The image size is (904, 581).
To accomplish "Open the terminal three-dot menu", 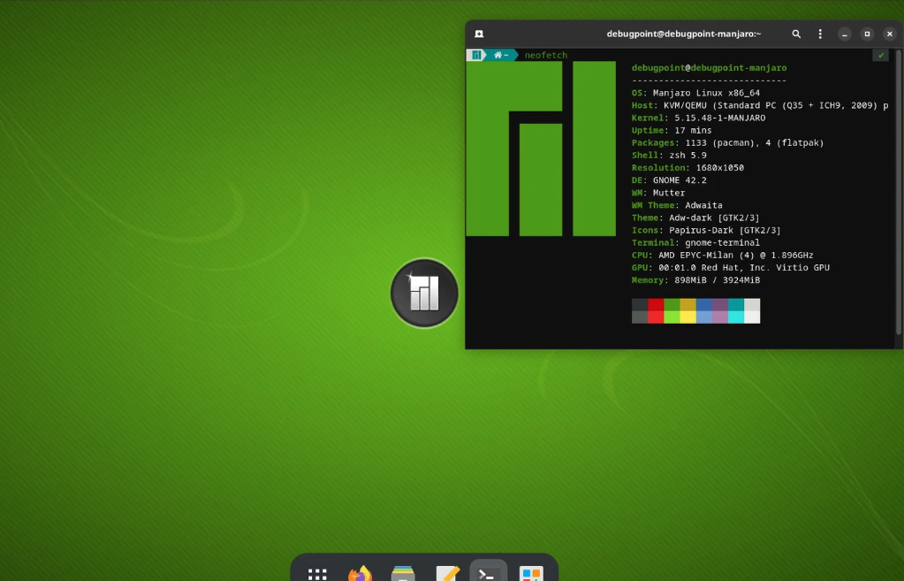I will tap(820, 34).
